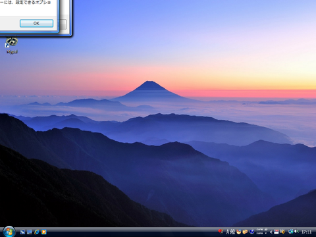Launch Internet Explorer from Quick Launch

tap(36, 232)
